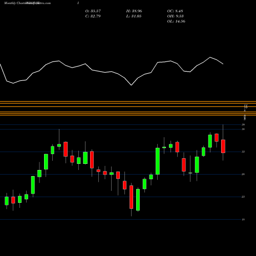Click the close value C: 32.79
This screenshot has width=256, height=256.
[x=93, y=16]
